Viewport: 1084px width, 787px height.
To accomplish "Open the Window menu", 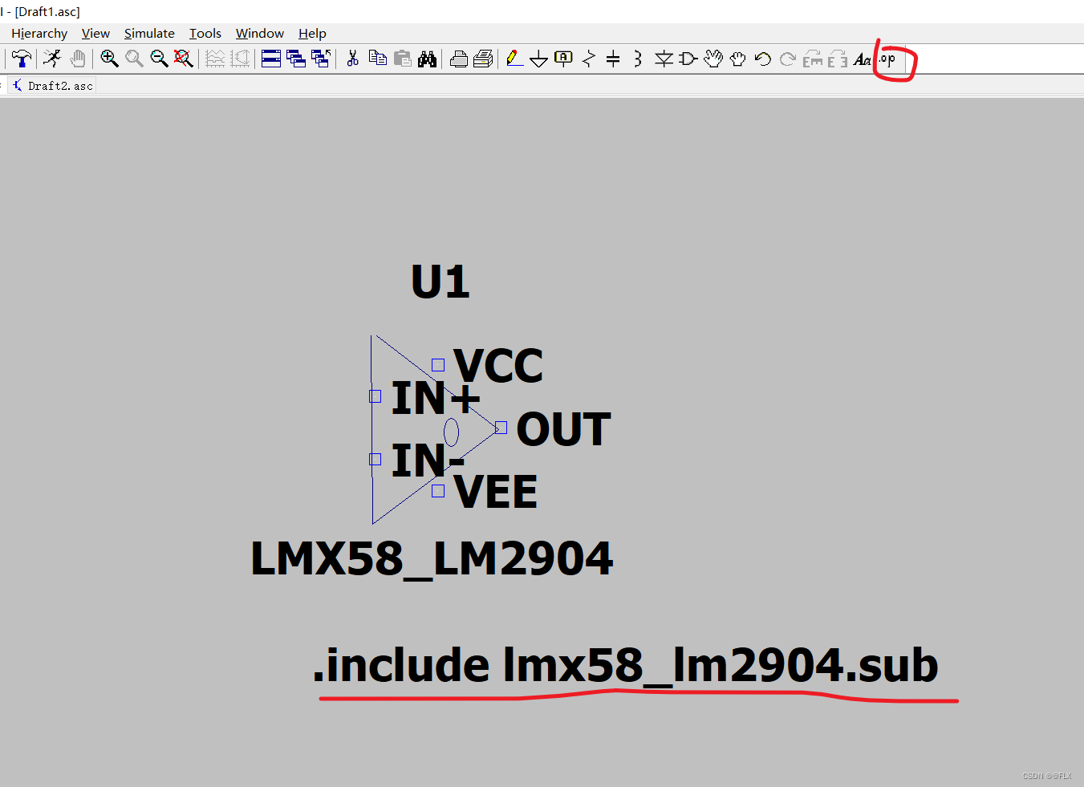I will coord(260,33).
